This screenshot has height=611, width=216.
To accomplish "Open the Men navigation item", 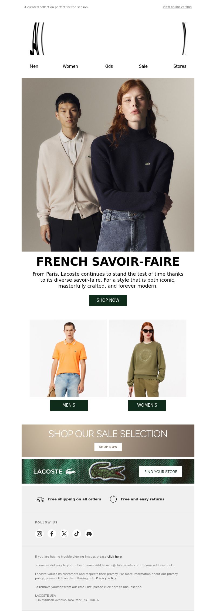I will pyautogui.click(x=34, y=66).
